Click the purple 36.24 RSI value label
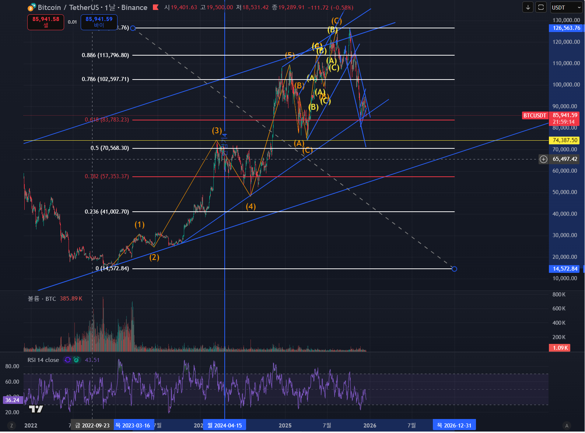The height and width of the screenshot is (433, 585). 12,400
